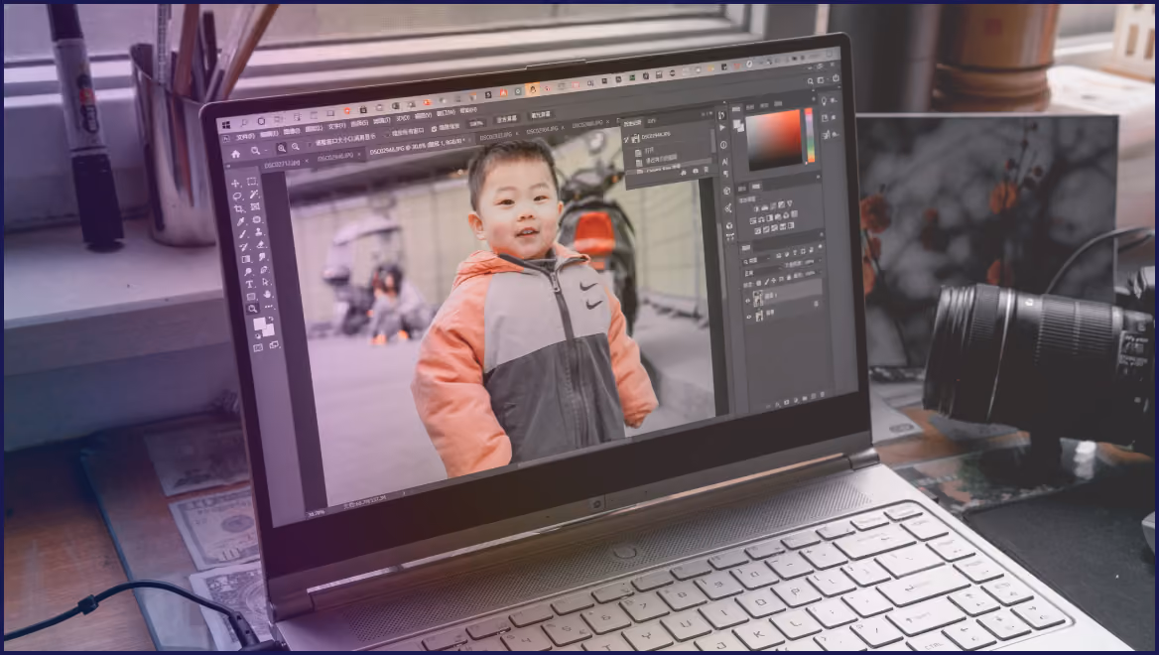Toggle 调整窗口大小以满屏显示 checkbox
Screen dimensions: 1159x655
pyautogui.click(x=309, y=144)
